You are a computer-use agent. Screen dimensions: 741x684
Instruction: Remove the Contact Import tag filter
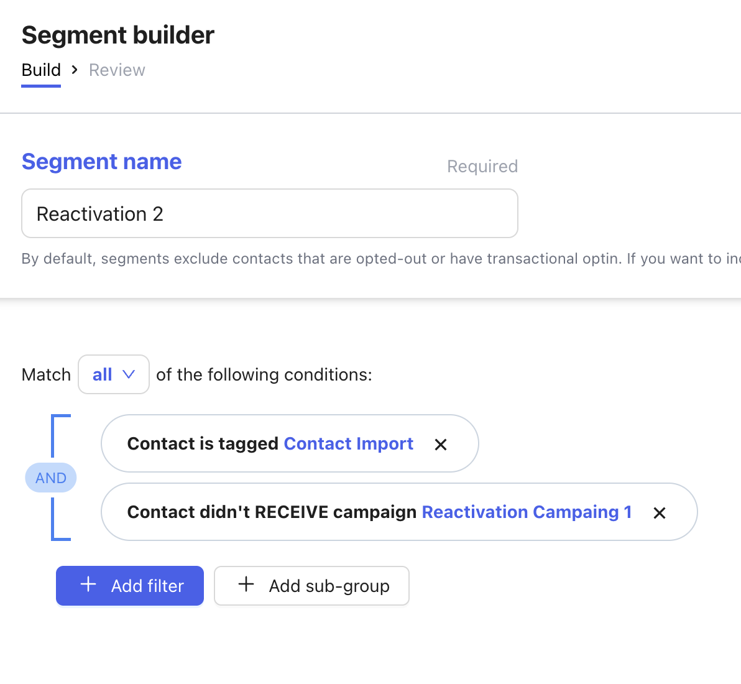tap(441, 445)
